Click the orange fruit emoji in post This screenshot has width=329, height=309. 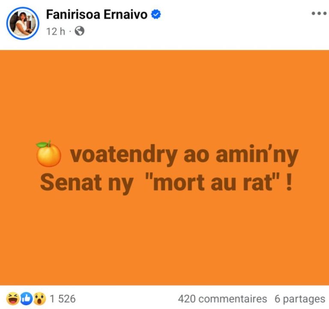coord(48,154)
